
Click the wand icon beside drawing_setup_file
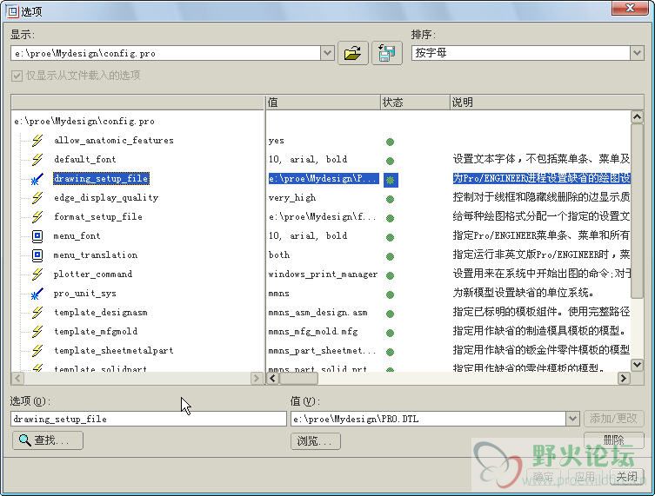(37, 179)
